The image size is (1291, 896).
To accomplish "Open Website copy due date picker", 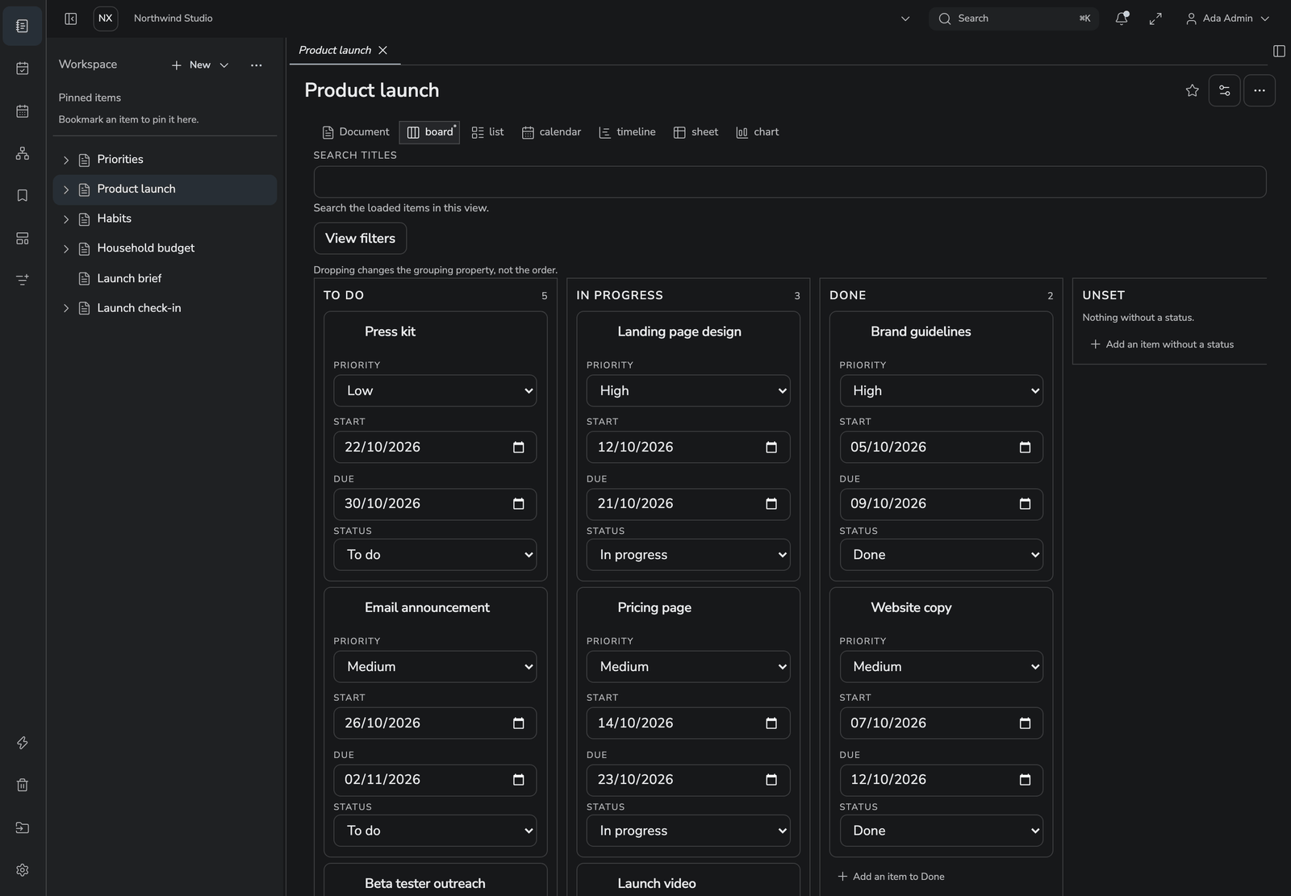I will coord(1025,780).
